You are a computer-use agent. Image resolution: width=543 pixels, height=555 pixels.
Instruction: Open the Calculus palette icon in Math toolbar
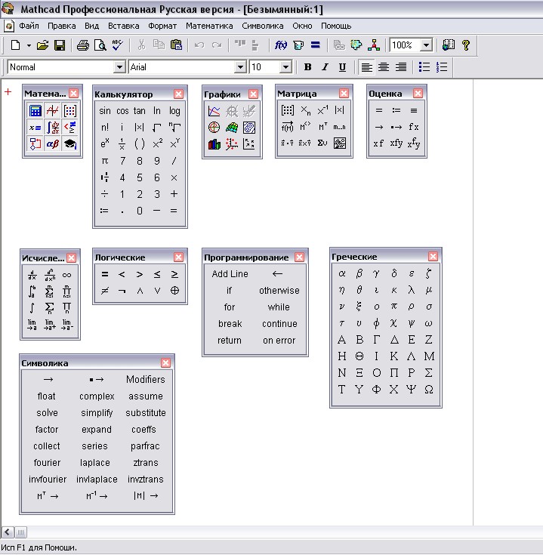point(52,128)
